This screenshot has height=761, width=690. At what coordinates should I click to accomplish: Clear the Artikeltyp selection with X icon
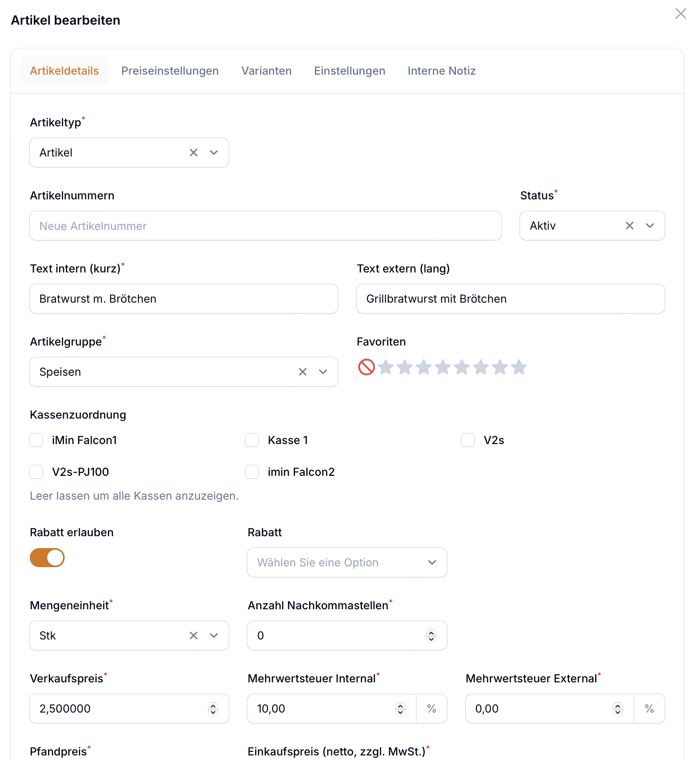click(x=194, y=153)
